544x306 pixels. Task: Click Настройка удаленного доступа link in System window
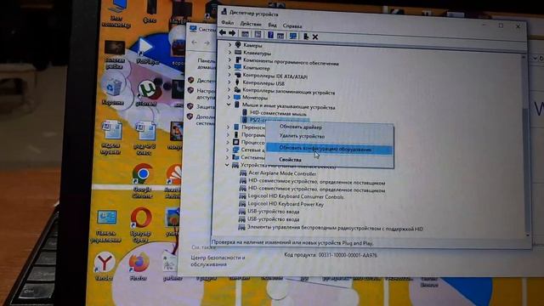(206, 93)
